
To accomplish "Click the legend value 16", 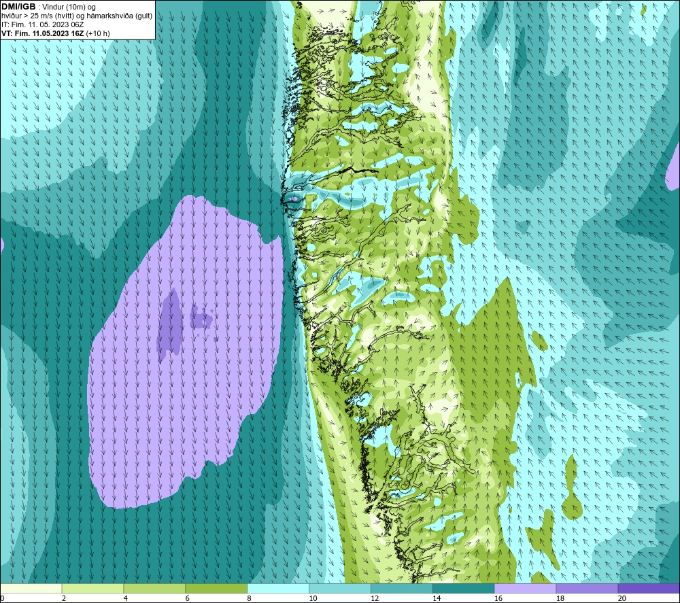I will pos(498,599).
